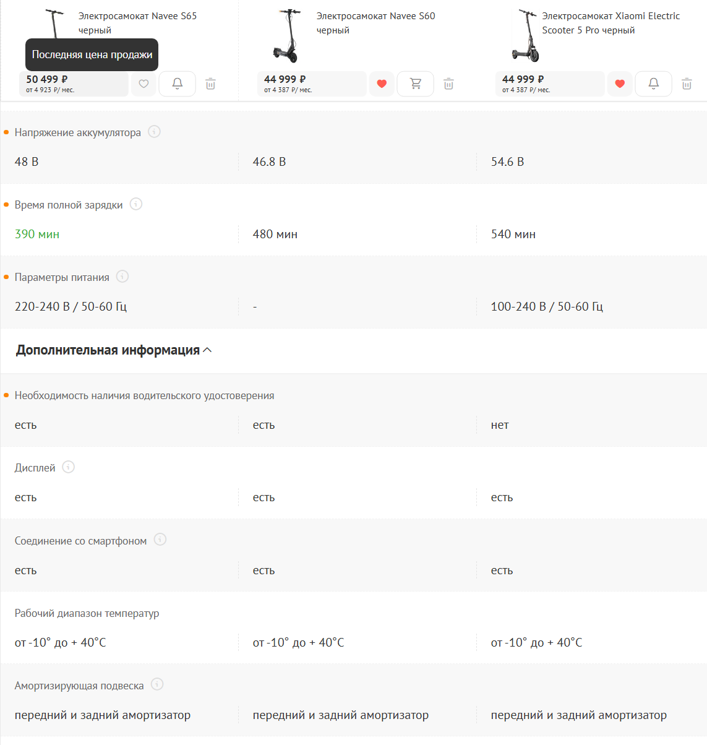Viewport: 707px width, 745px height.
Task: Unfavorite Xiaomi Electric Scooter 5 Pro heart
Action: (620, 84)
